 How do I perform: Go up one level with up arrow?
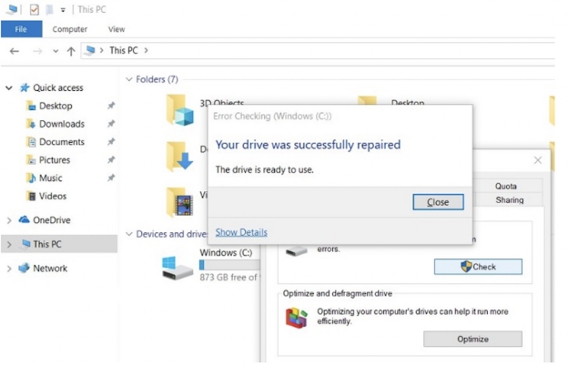click(71, 51)
